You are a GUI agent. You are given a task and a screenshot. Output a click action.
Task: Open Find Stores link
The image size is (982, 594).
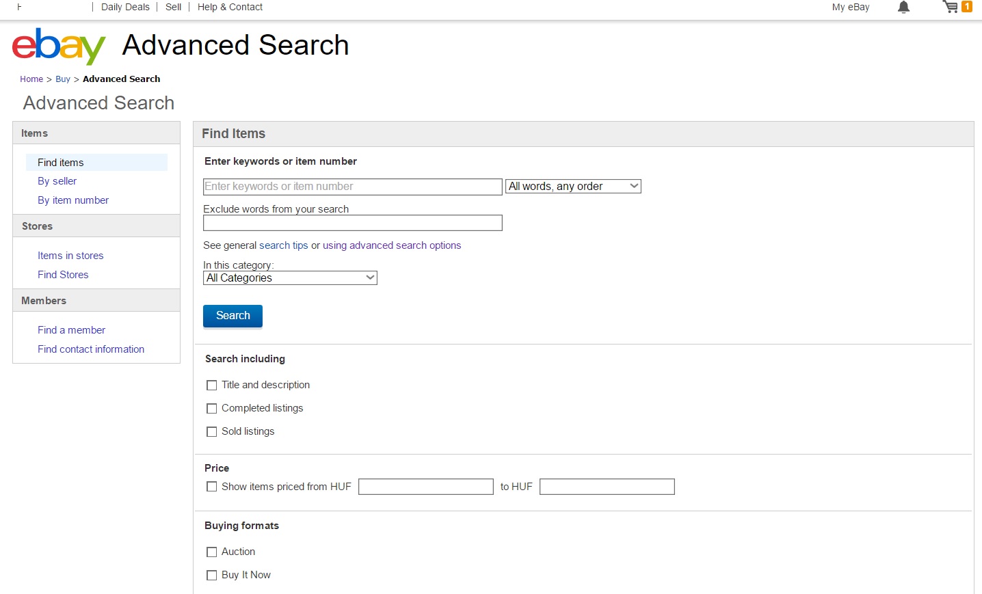(x=63, y=275)
